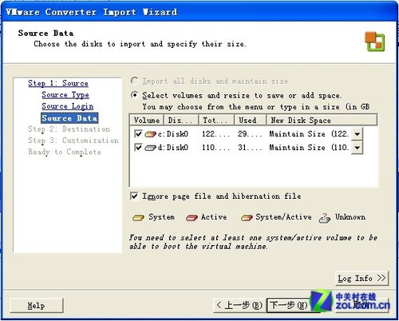Uncheck the d: volume checkbox
Screen dimensions: 399x321
(138, 147)
